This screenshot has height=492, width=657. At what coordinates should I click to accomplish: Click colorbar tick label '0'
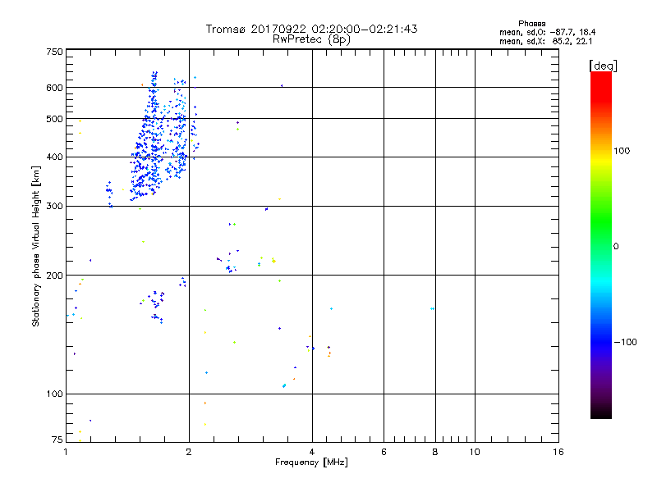616,247
